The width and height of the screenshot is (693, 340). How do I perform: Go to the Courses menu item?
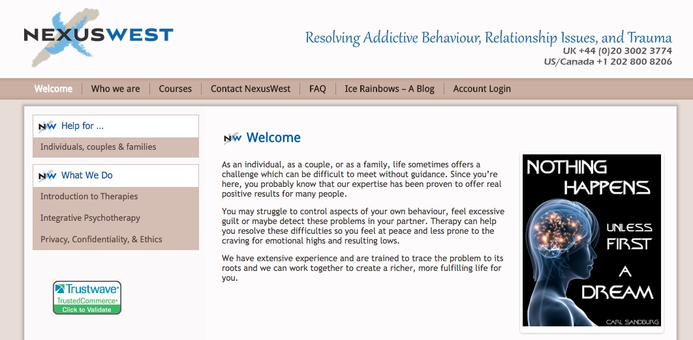coord(176,89)
